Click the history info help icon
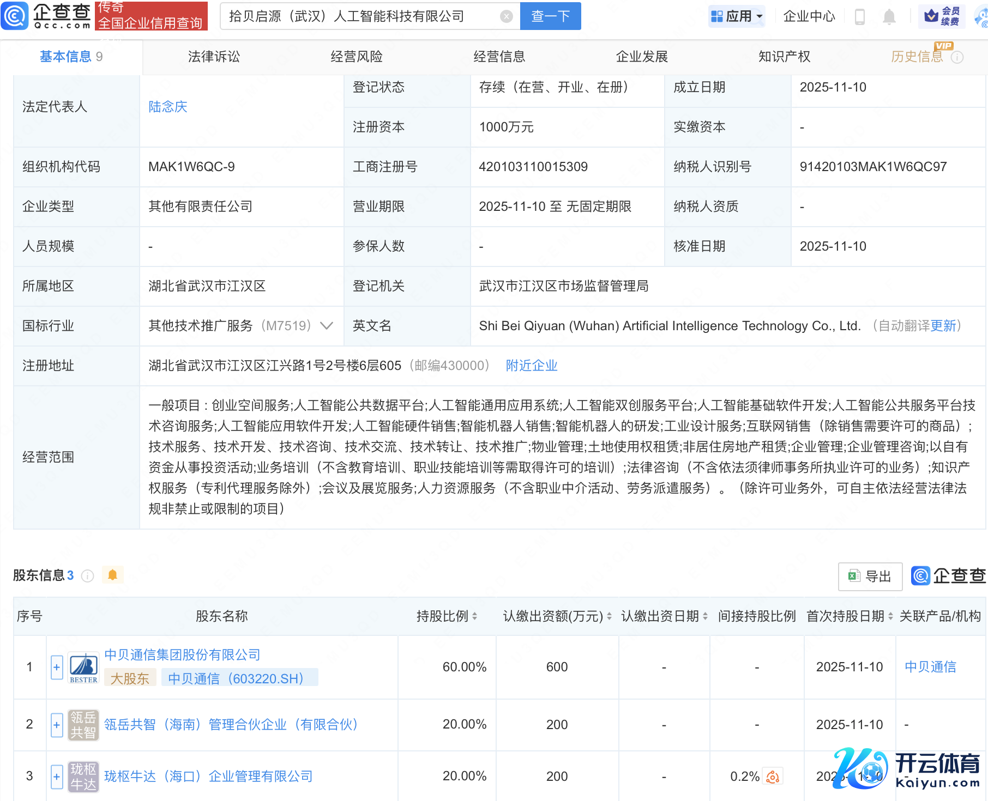Screen dimensions: 988x801 point(957,57)
